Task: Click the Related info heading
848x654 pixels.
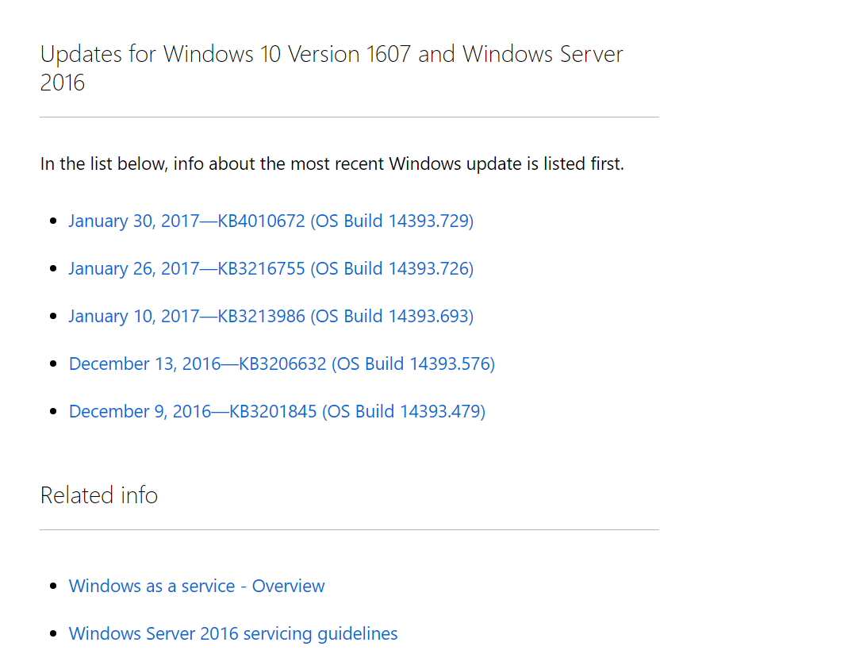Action: pos(99,495)
